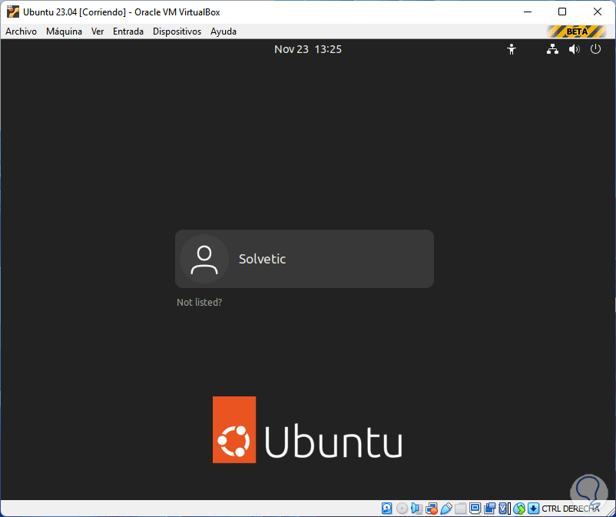616x517 pixels.
Task: Click the USB devices indicator
Action: 446,509
